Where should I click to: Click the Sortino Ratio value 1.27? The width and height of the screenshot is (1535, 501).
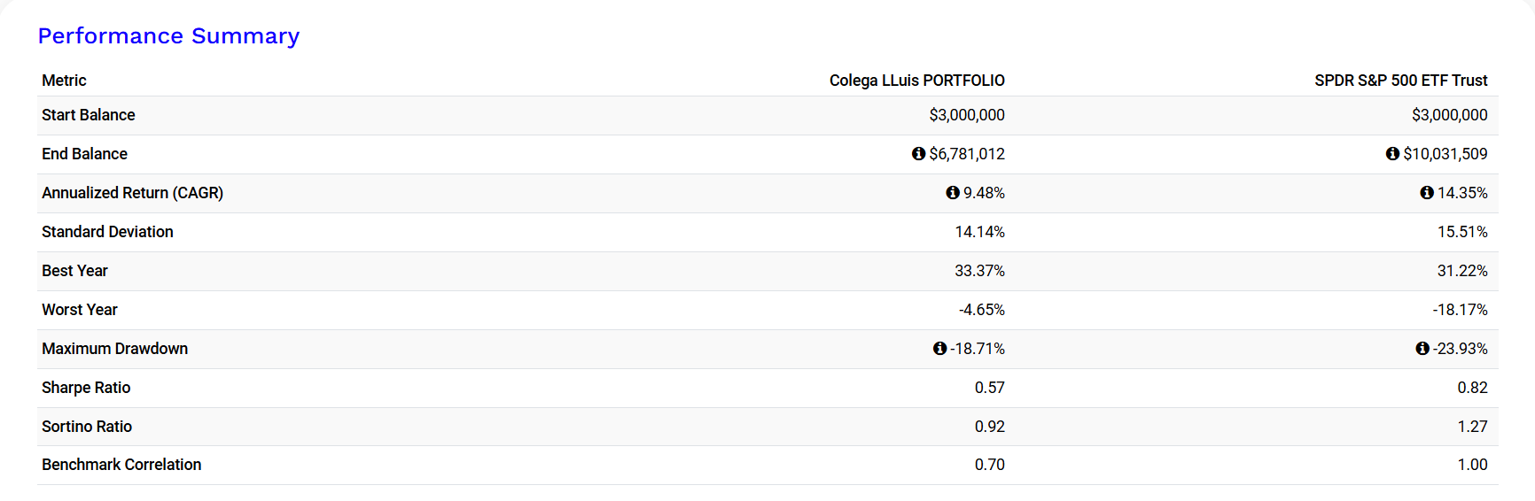click(1473, 427)
